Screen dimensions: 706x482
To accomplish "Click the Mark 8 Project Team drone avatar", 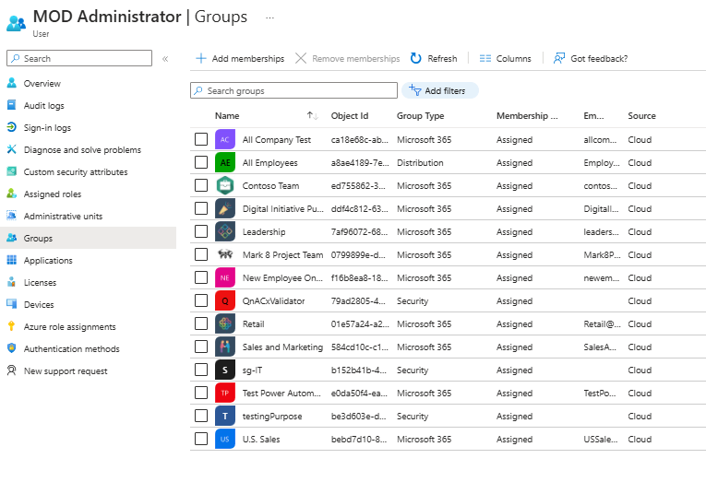I will pos(225,254).
